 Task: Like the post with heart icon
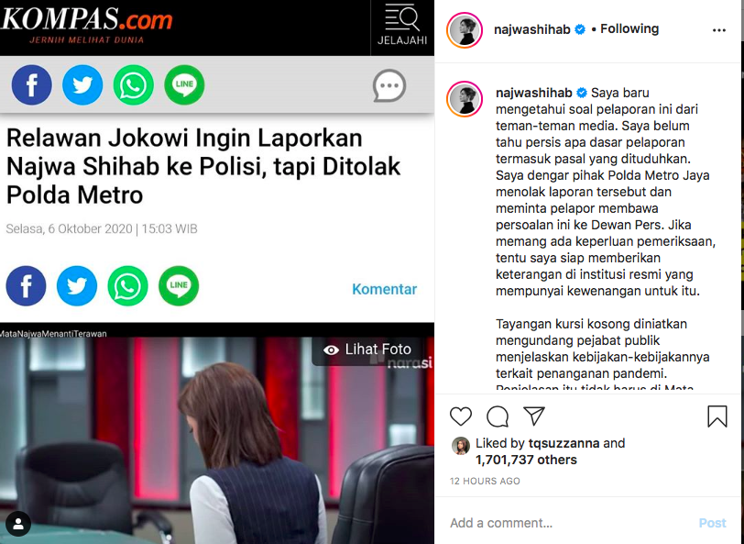pyautogui.click(x=460, y=416)
